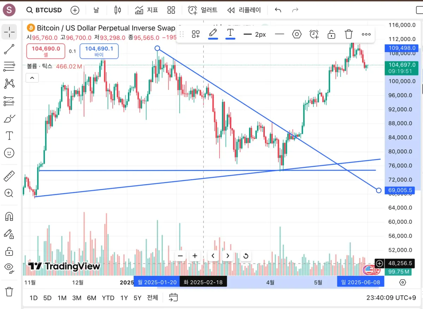Screen dimensions: 423x309
Task: Select the 1D date range
Action: pos(33,298)
